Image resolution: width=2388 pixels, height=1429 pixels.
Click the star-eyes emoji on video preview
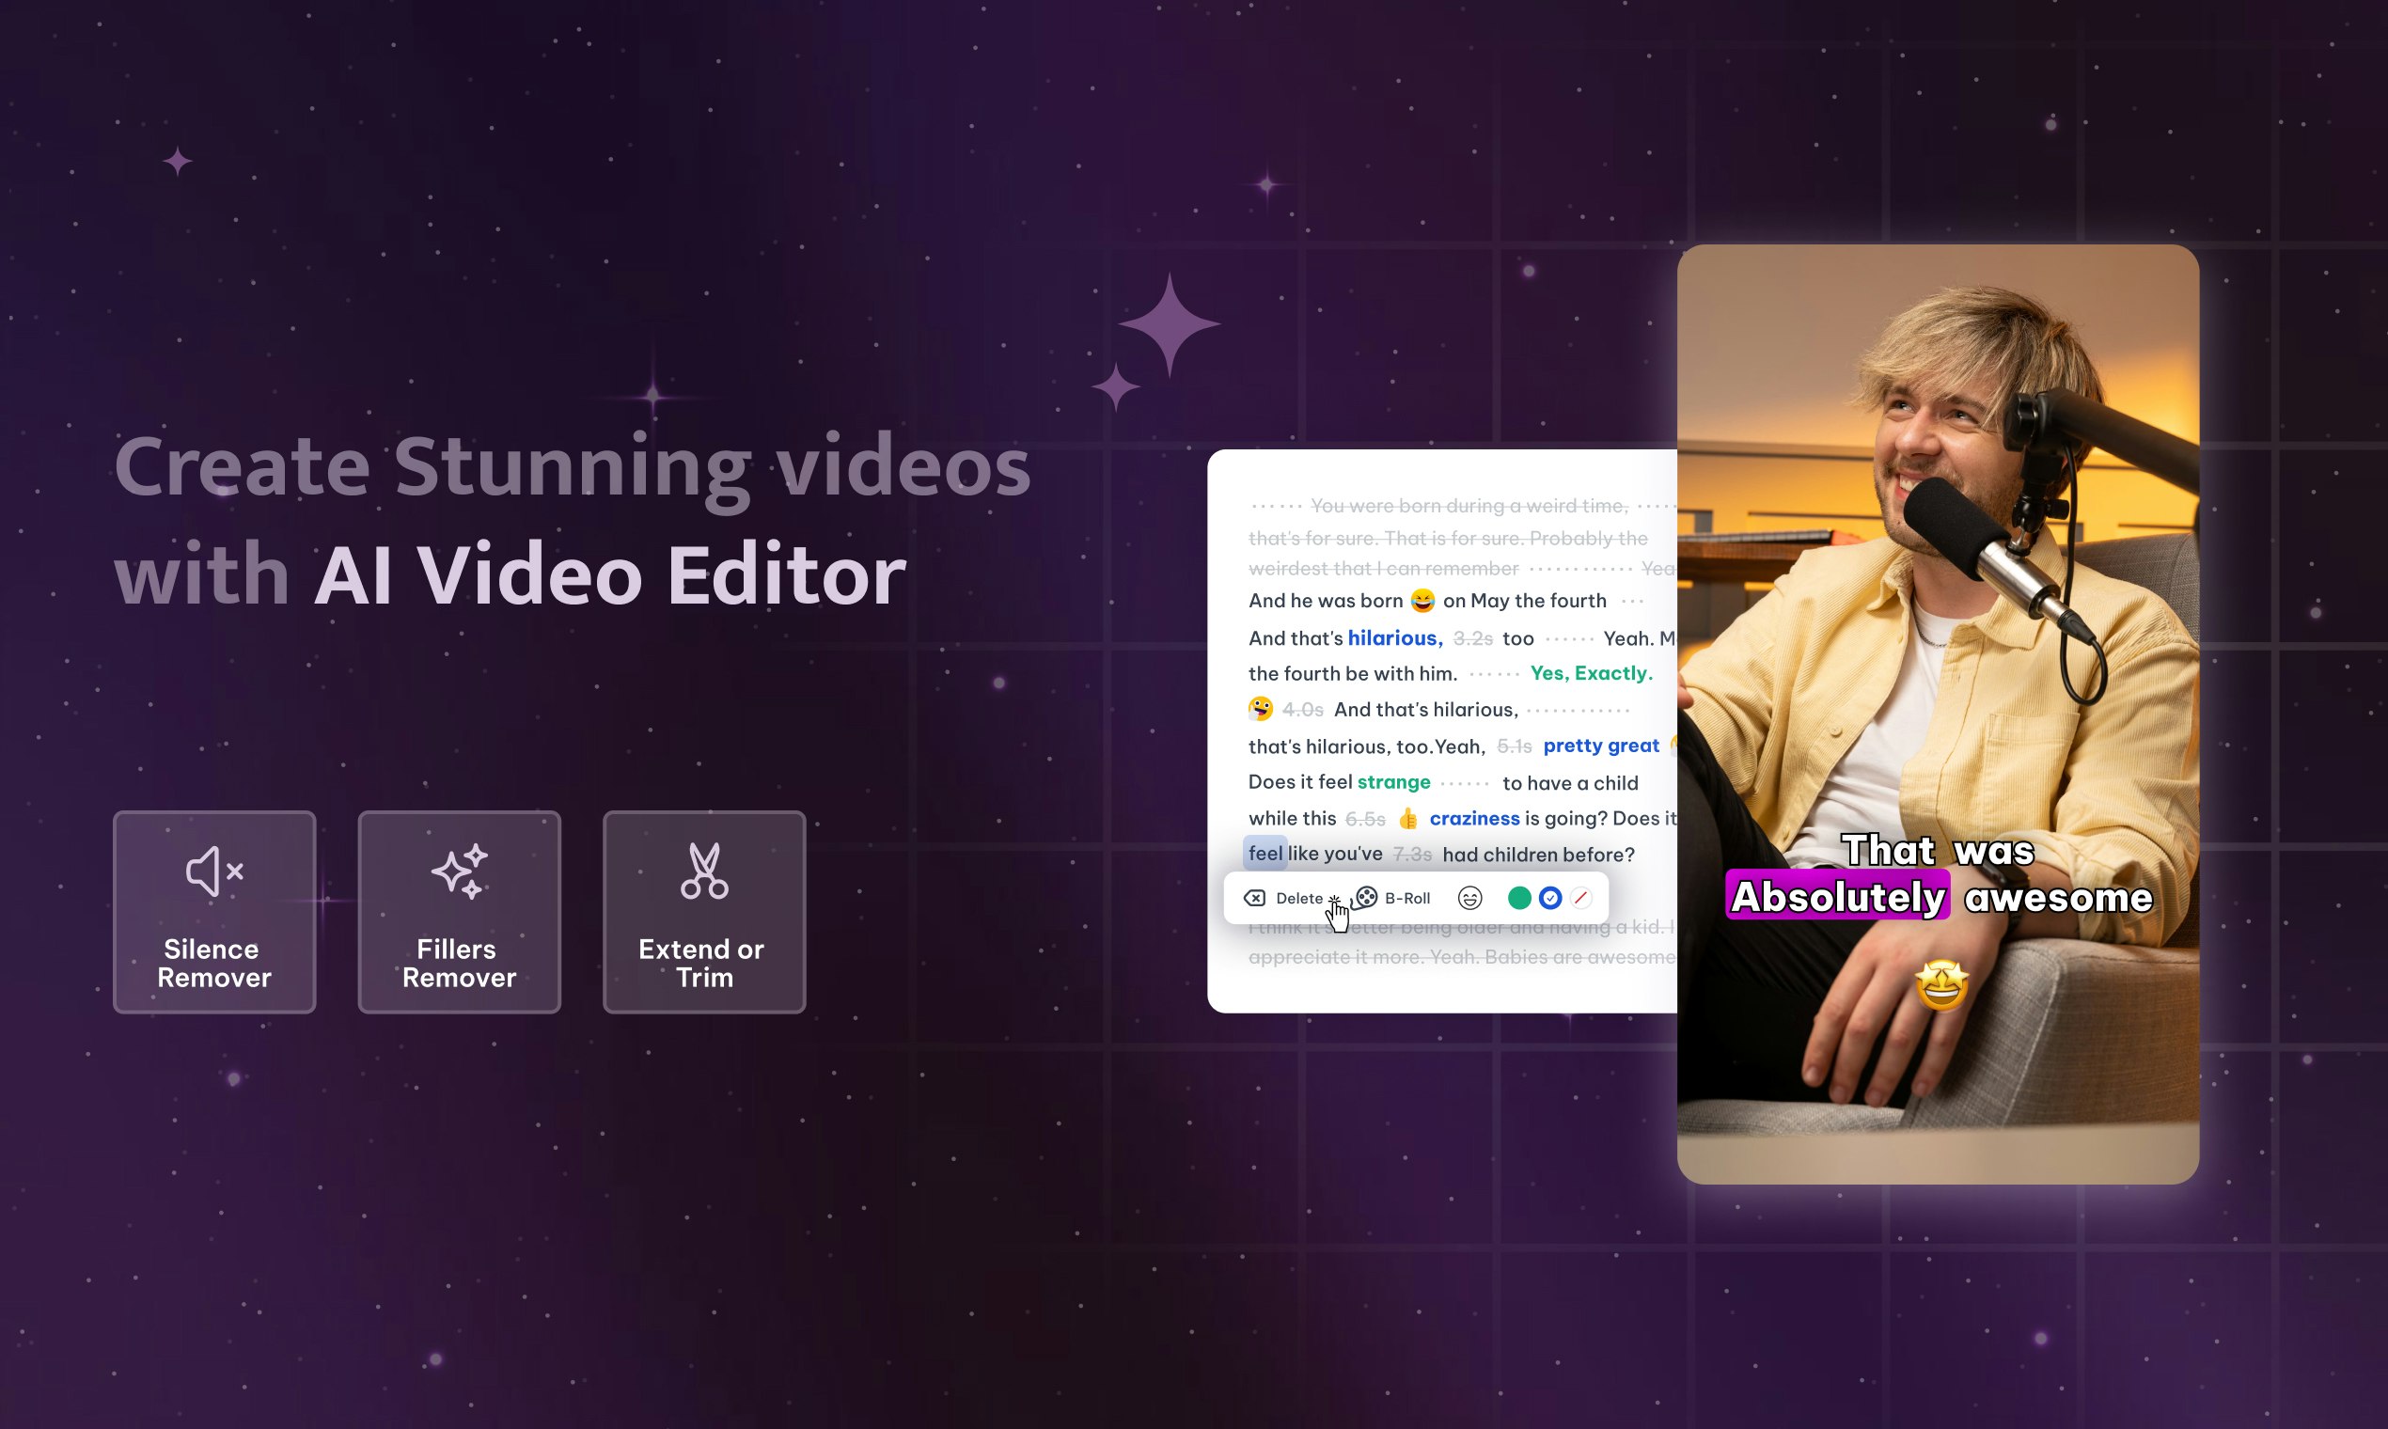tap(1941, 984)
